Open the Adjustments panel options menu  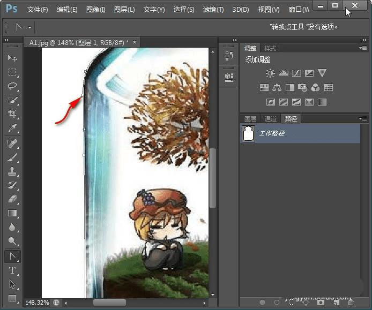point(363,48)
